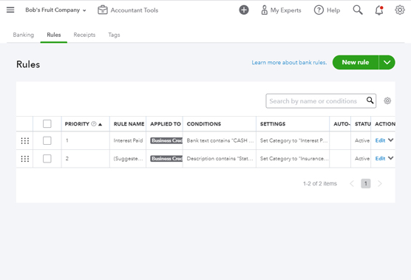411x280 pixels.
Task: Expand action menu for rule priority 2
Action: click(391, 158)
